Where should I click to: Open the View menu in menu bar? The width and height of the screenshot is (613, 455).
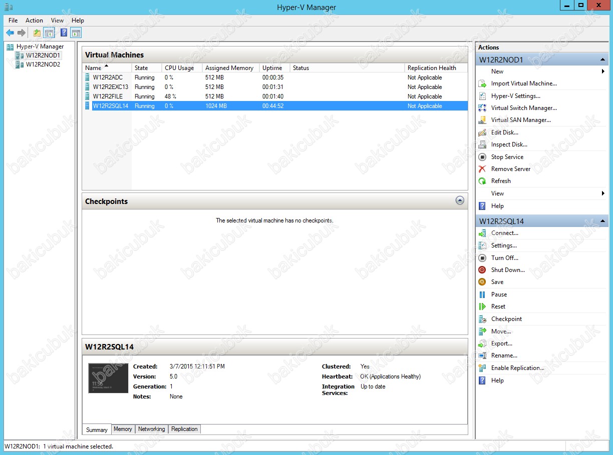(x=58, y=20)
